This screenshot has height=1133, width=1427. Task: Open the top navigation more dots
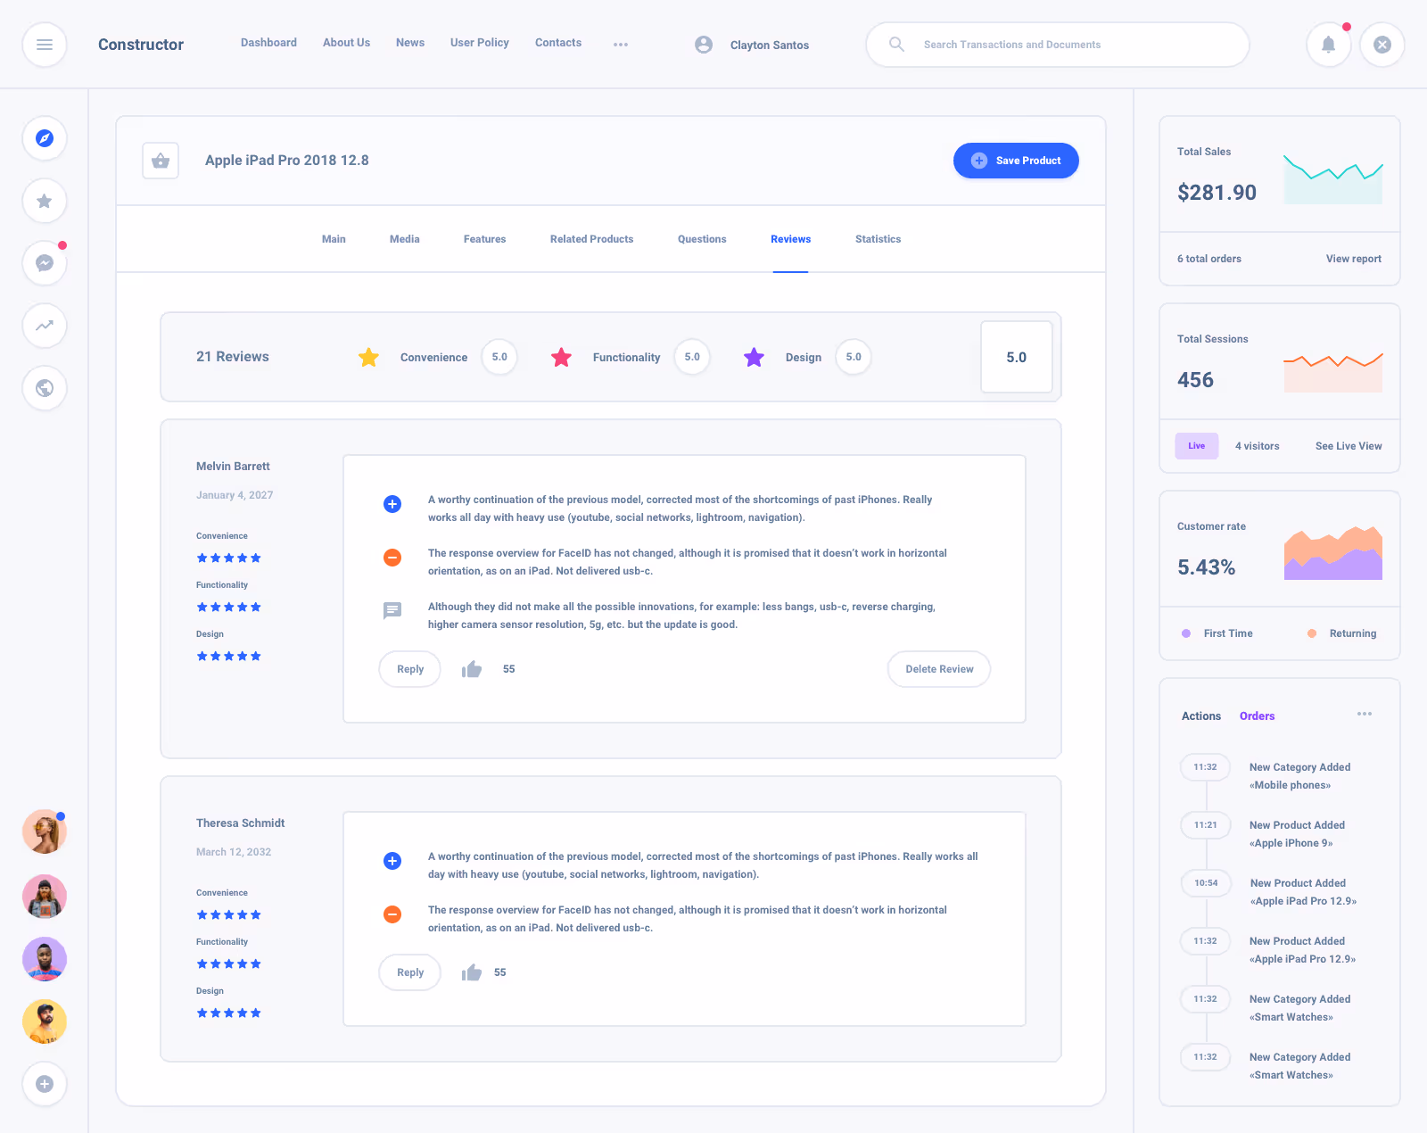[x=621, y=45]
